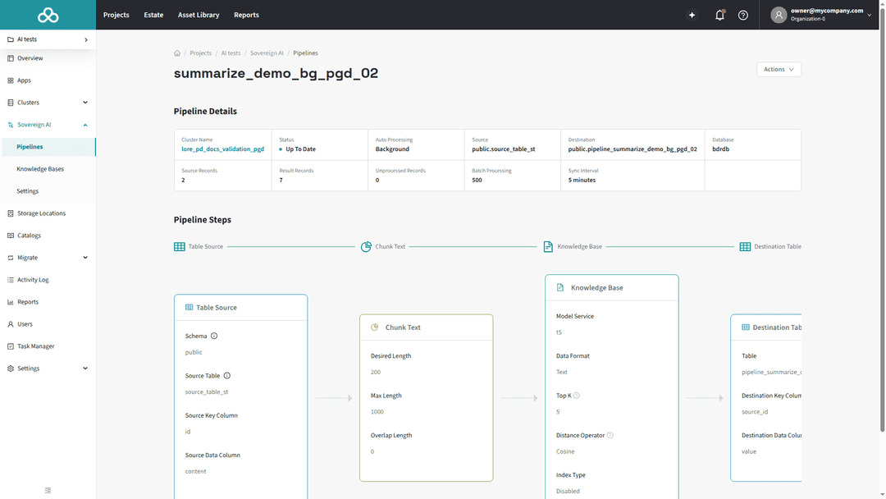Screen dimensions: 886x499
Task: Open the Actions dropdown
Action: (x=778, y=69)
